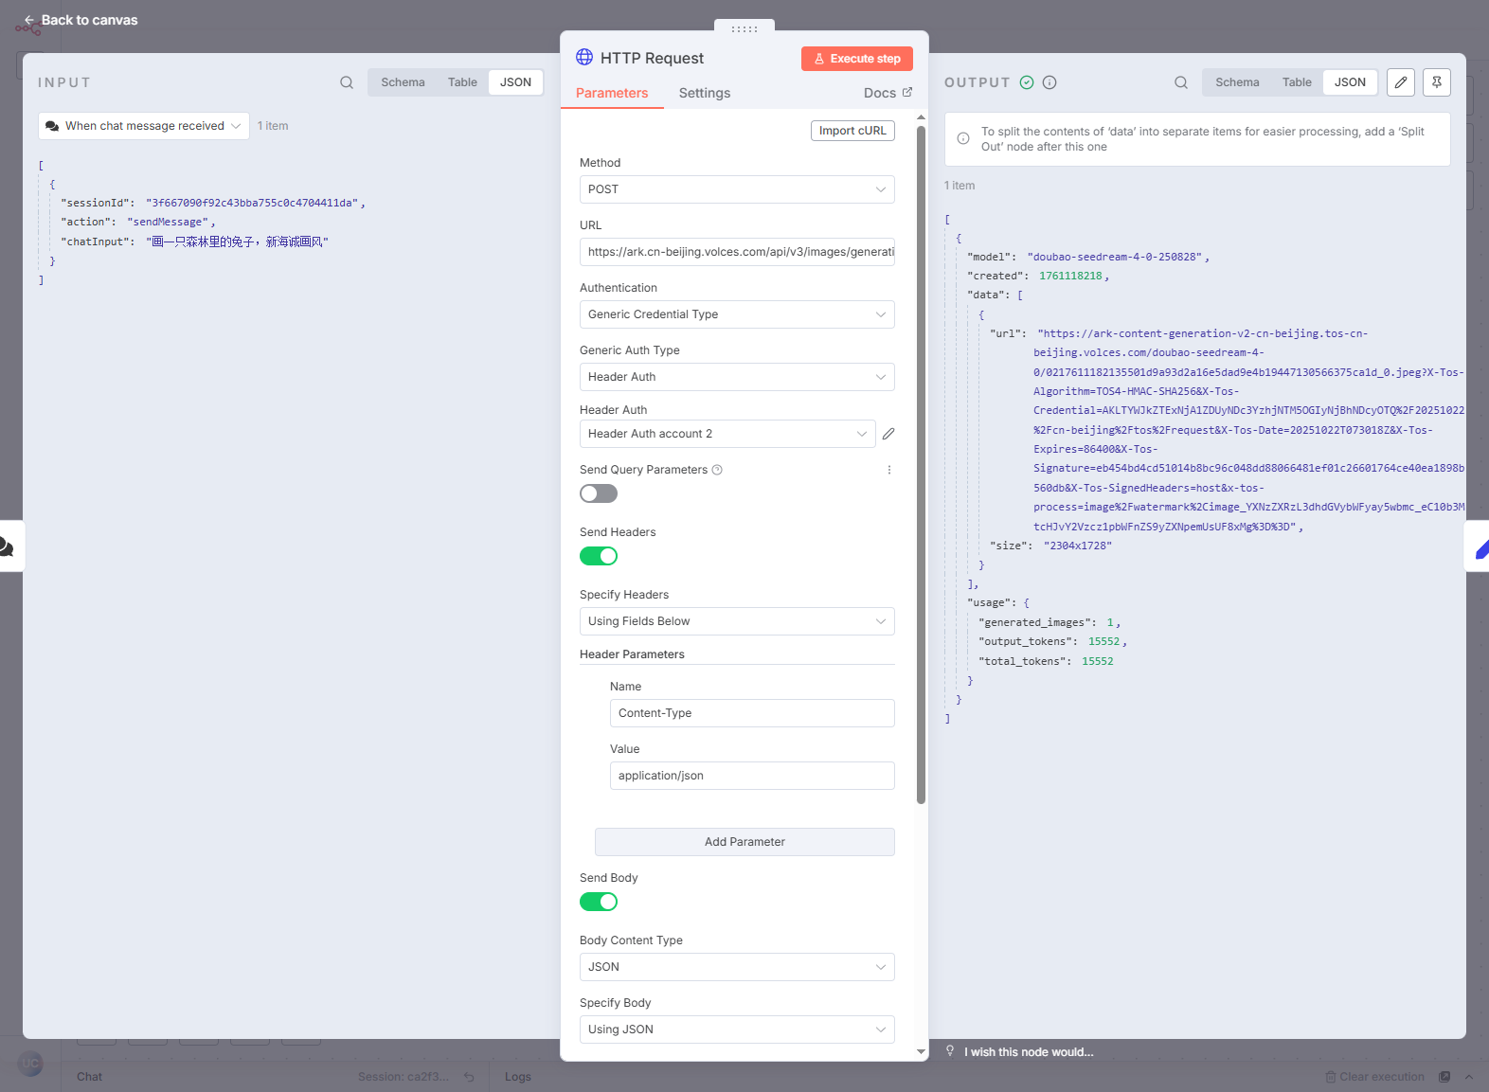Image resolution: width=1489 pixels, height=1092 pixels.
Task: Click I wish this node would... link
Action: 1029,1052
